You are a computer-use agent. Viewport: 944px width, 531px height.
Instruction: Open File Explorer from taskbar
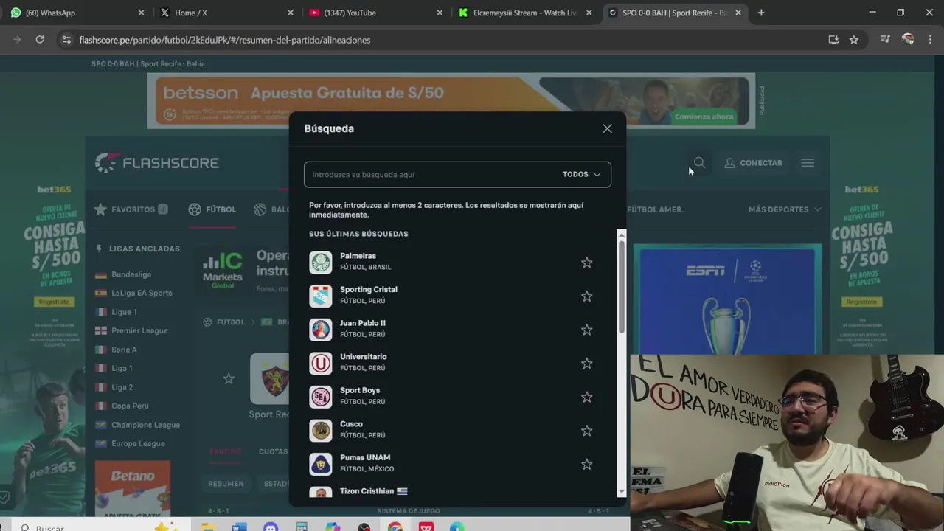coord(207,527)
